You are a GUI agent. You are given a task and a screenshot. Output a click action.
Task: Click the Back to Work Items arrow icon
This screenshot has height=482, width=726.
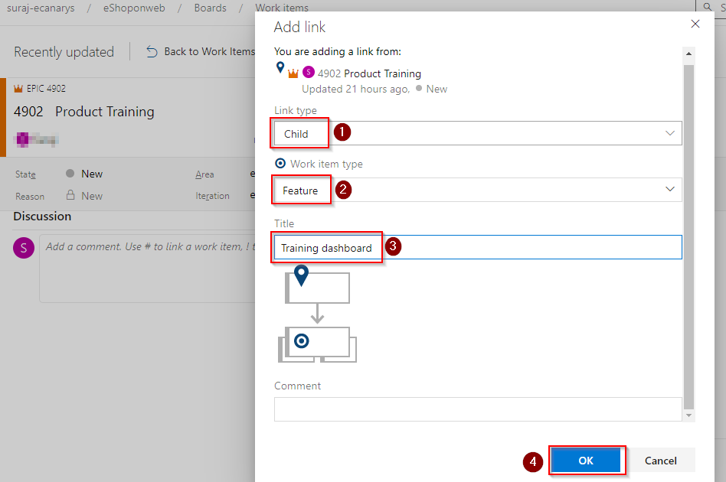(152, 51)
